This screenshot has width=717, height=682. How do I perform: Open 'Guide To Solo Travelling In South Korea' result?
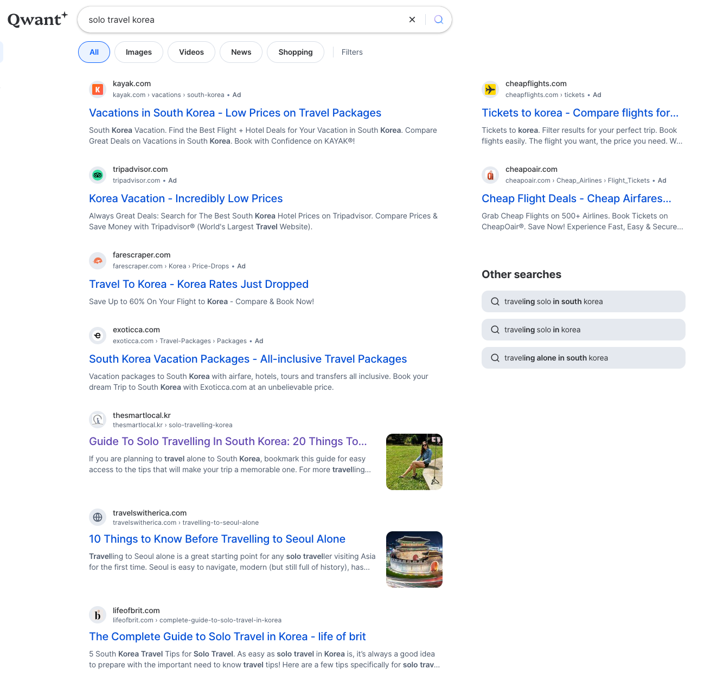tap(228, 441)
